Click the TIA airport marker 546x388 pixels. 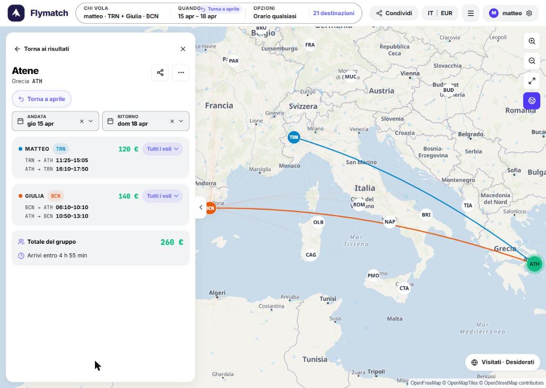pos(468,205)
